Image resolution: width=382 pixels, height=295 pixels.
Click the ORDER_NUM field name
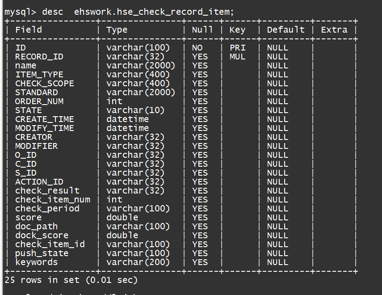click(x=39, y=101)
